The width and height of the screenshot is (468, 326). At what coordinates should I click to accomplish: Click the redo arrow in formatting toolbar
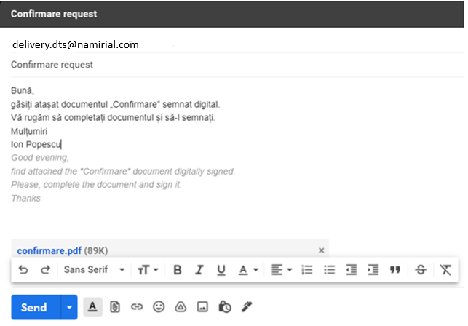tap(45, 269)
